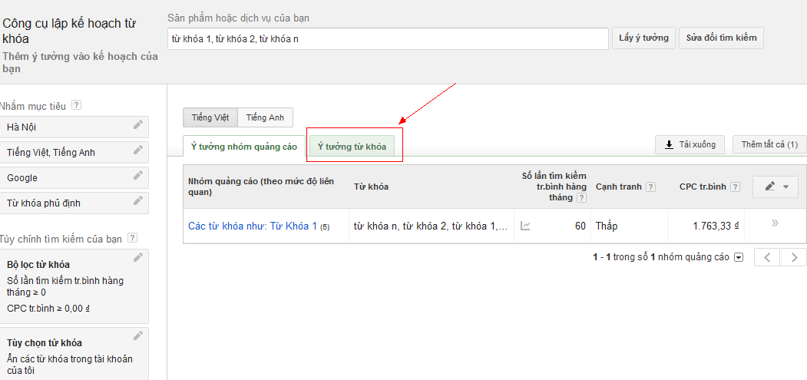Open help icon beside Nhắm mục tiêu

(76, 105)
